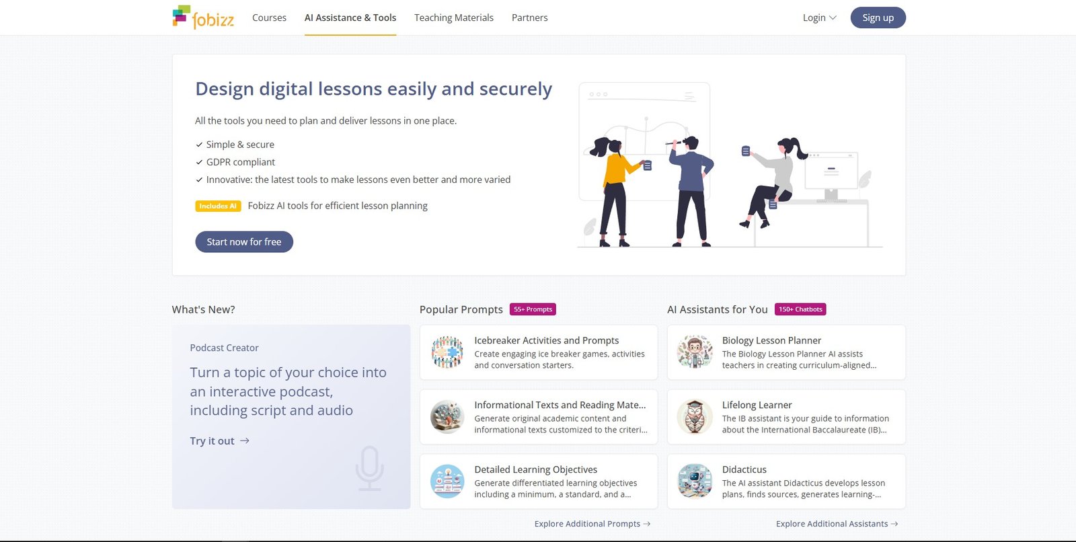
Task: Click the microphone icon in Podcast Creator
Action: point(369,469)
